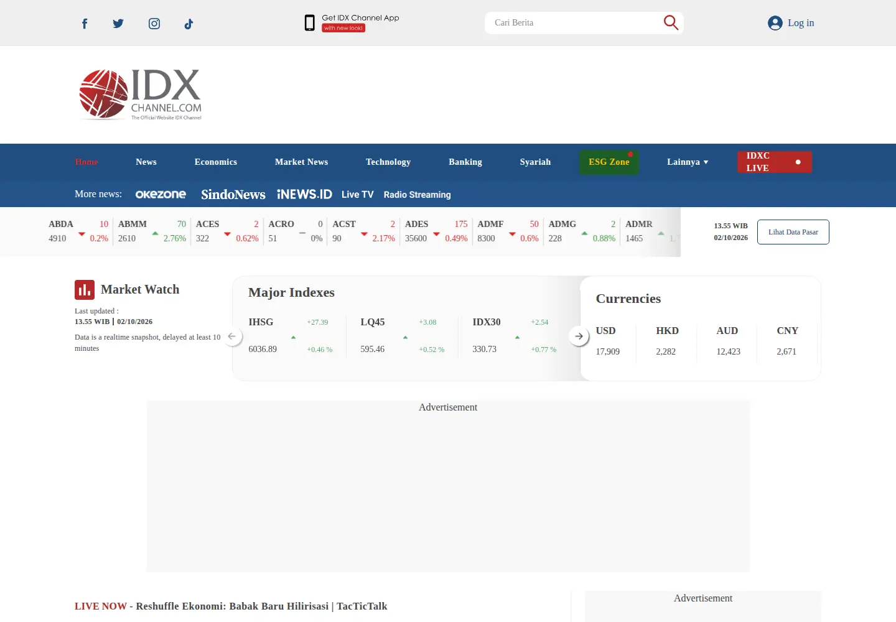896x622 pixels.
Task: Open the News menu item
Action: [146, 162]
